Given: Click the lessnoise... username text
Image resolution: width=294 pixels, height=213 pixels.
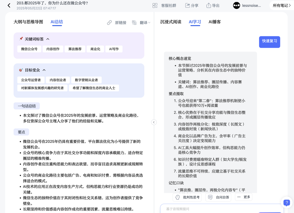Looking at the screenshot, I should pyautogui.click(x=252, y=5).
